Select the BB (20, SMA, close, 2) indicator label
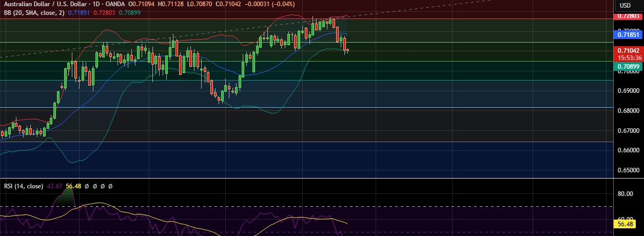 [33, 12]
